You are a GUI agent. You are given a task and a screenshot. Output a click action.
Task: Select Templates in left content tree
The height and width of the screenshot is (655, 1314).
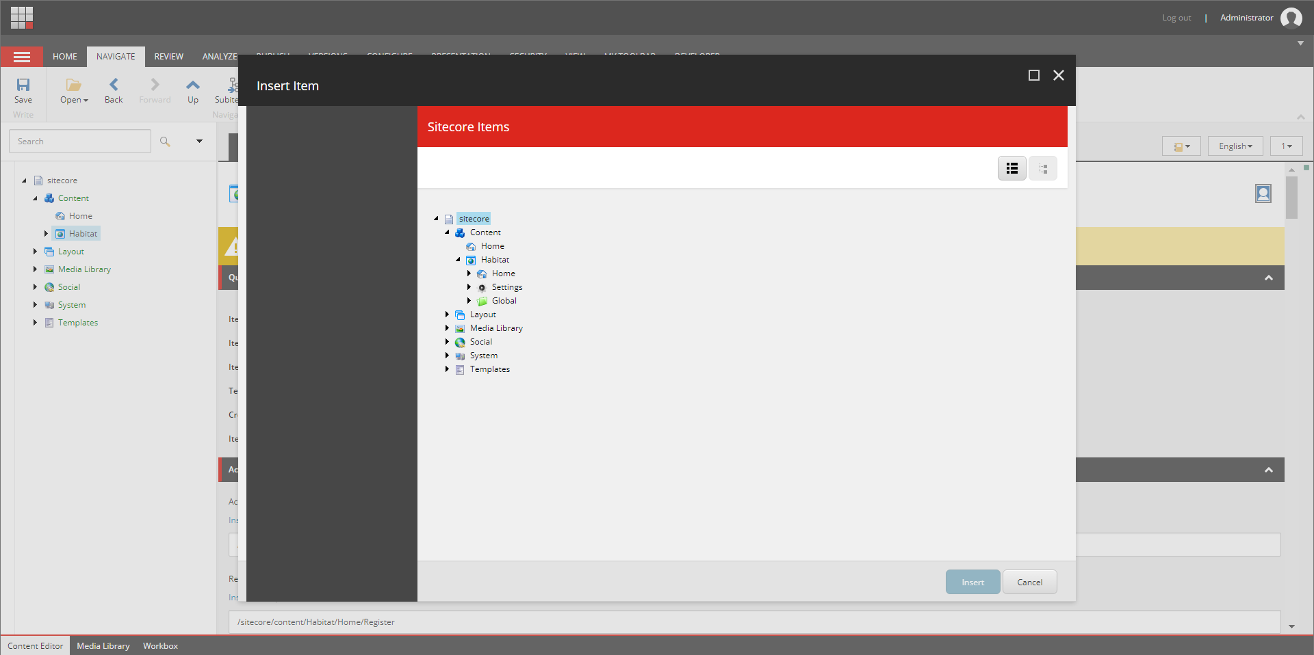tap(78, 323)
